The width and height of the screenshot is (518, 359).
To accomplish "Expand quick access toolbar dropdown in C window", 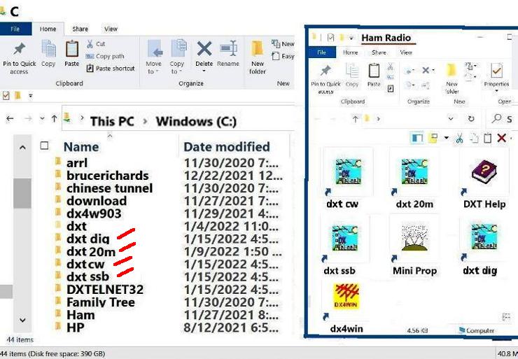I will [x=30, y=96].
